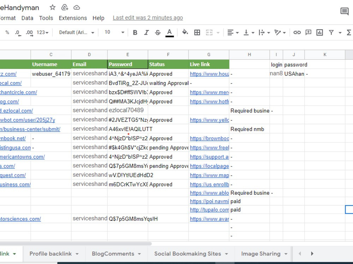Open the Tools menu
Screen dimensions: 353x264
coord(46,18)
